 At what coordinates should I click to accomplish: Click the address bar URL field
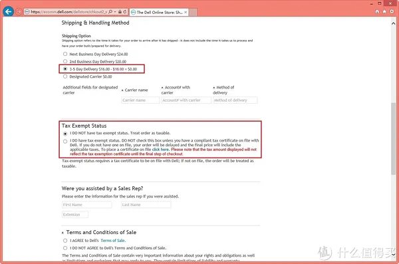coord(68,12)
